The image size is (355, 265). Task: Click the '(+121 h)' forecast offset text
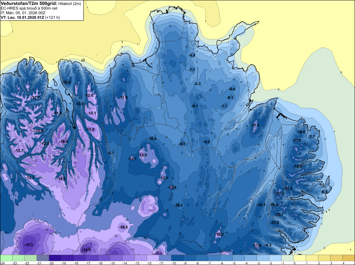[x=53, y=17]
